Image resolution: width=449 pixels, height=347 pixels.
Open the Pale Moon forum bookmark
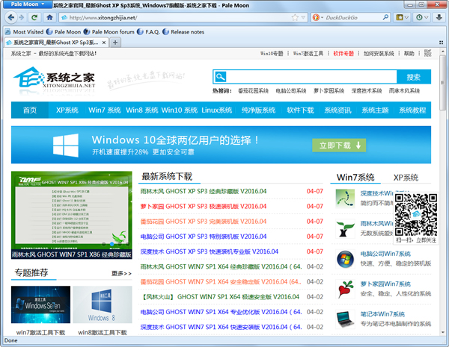(x=109, y=31)
